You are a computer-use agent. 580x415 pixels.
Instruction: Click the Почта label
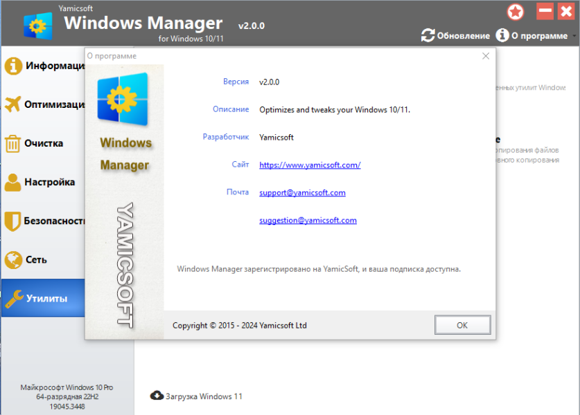(x=238, y=192)
